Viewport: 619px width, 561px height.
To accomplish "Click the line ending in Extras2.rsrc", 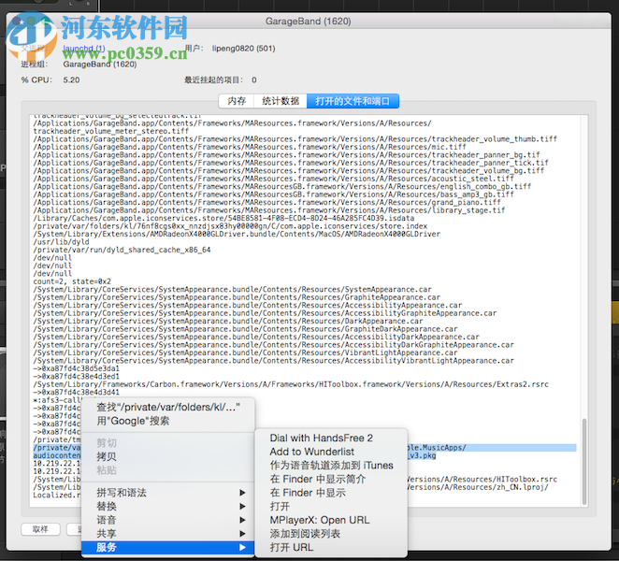I will pyautogui.click(x=291, y=384).
